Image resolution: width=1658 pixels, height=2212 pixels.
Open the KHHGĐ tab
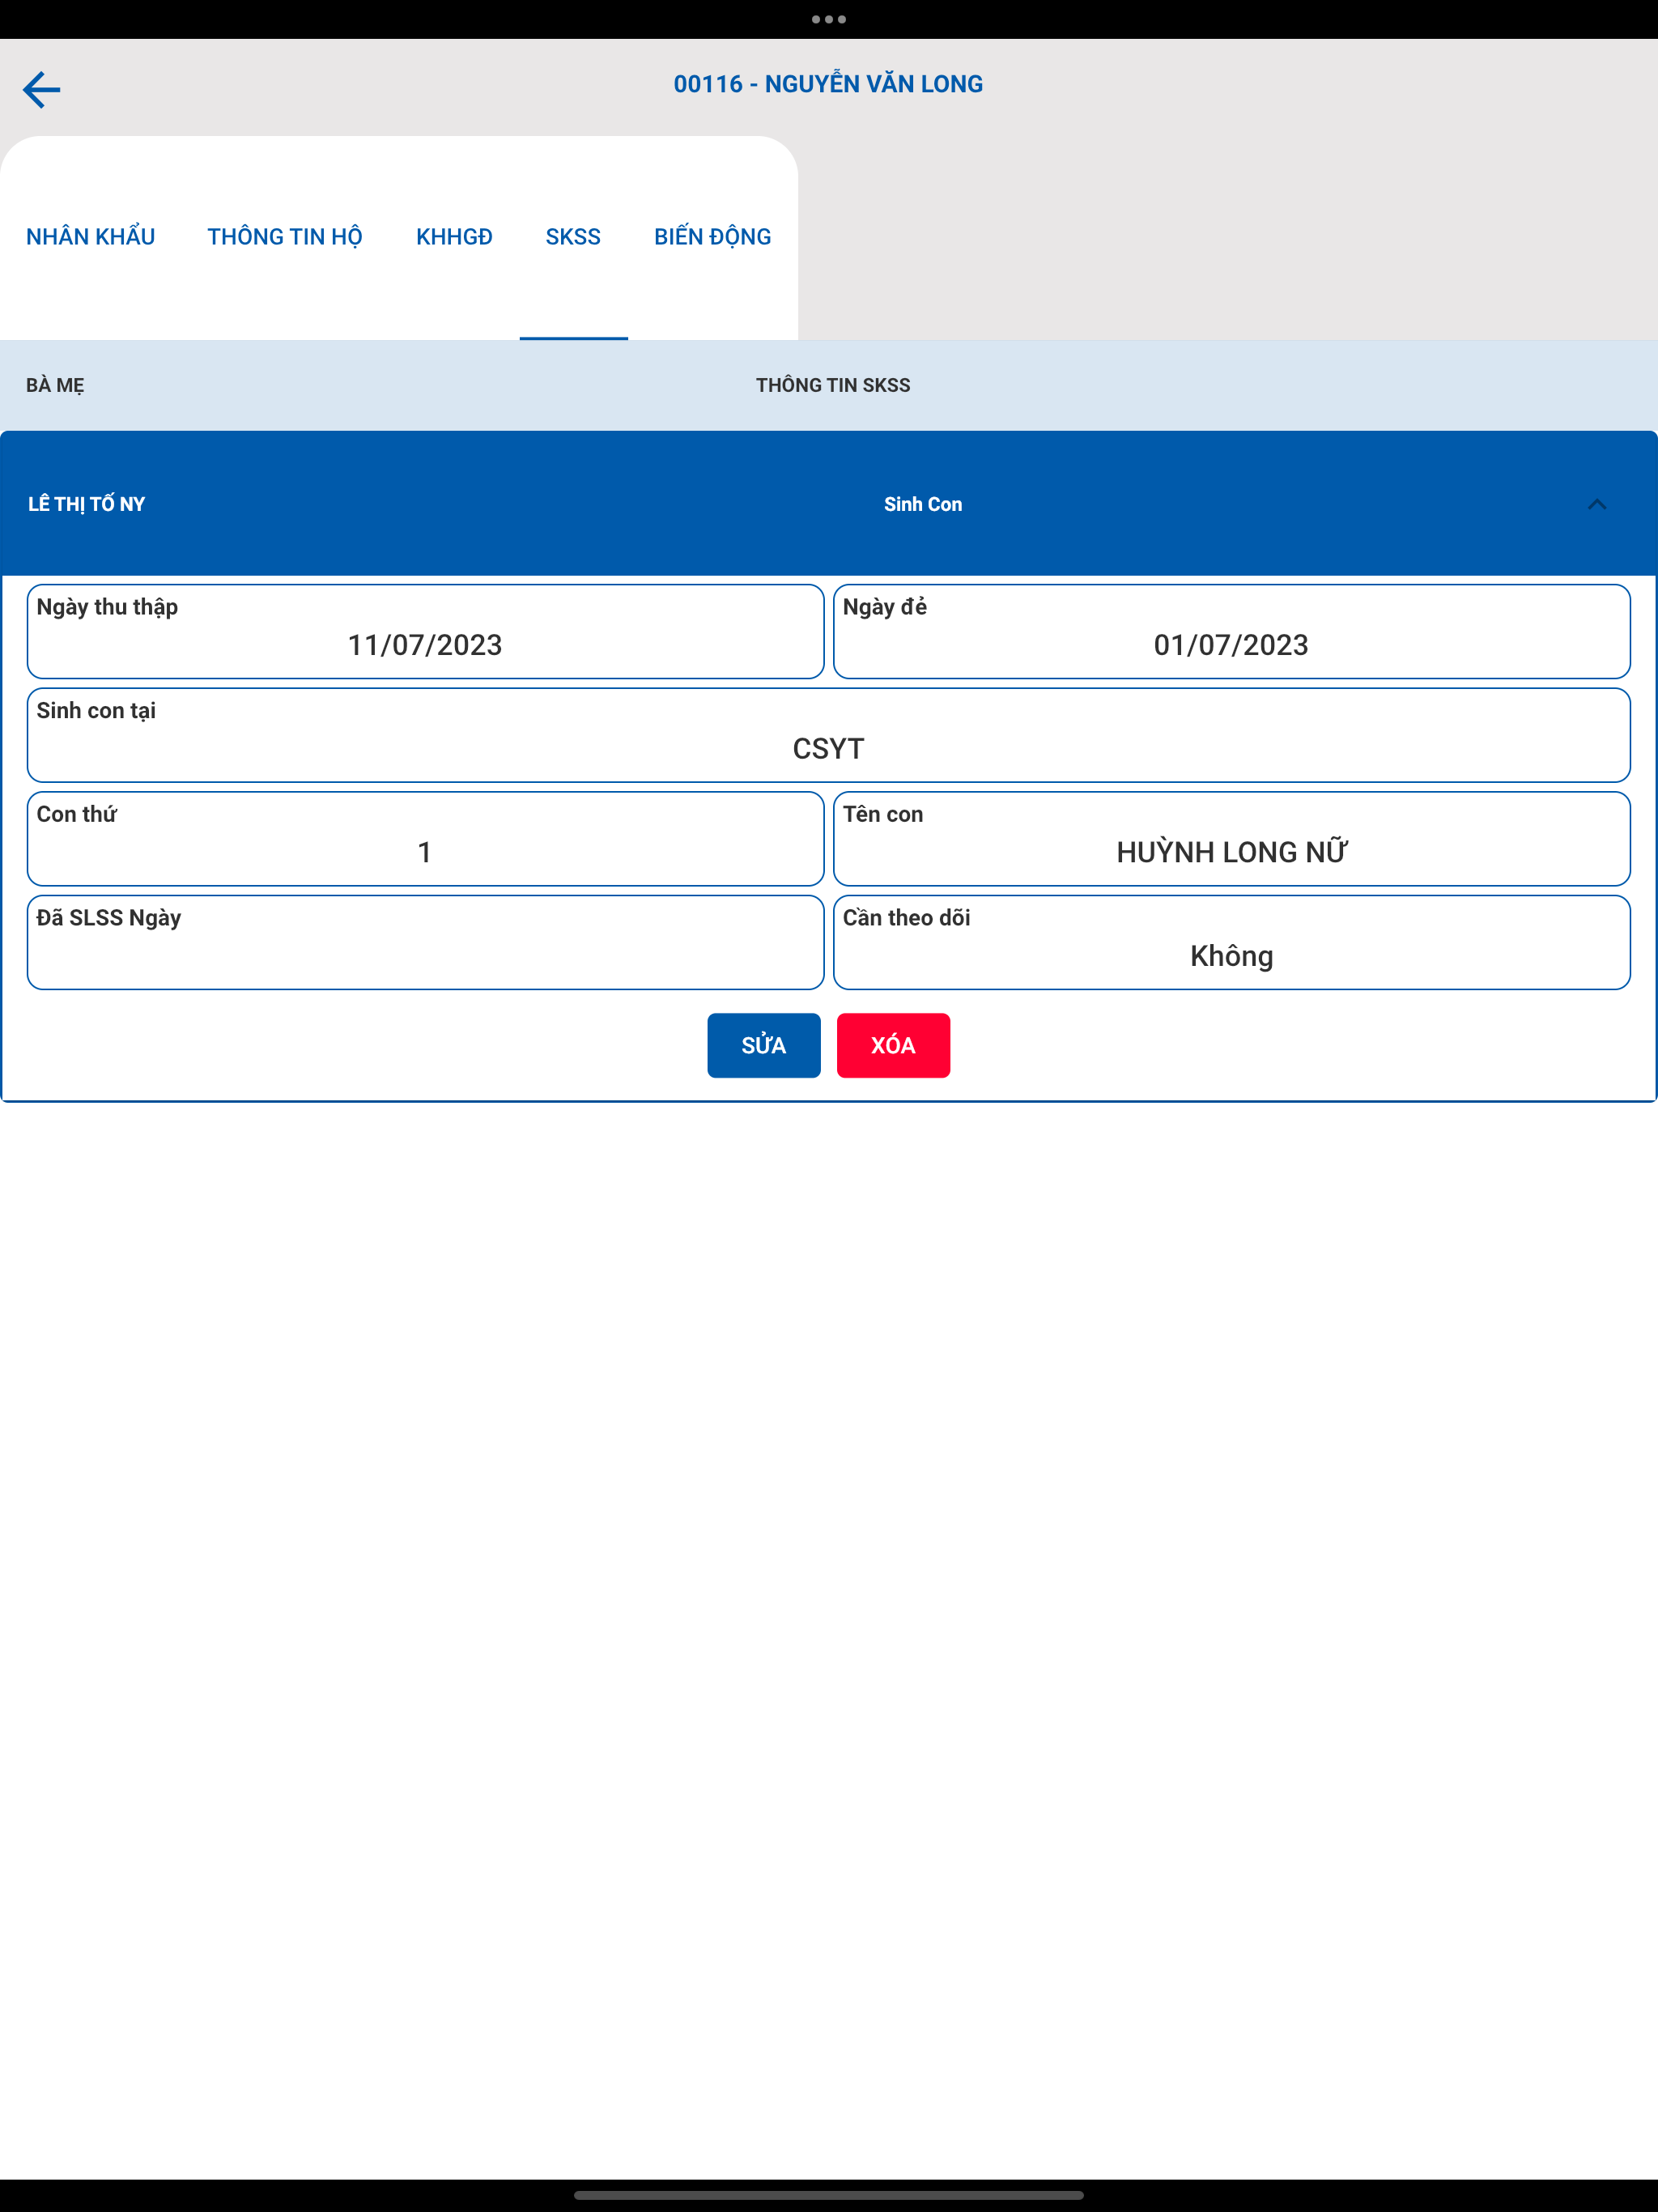pyautogui.click(x=454, y=237)
